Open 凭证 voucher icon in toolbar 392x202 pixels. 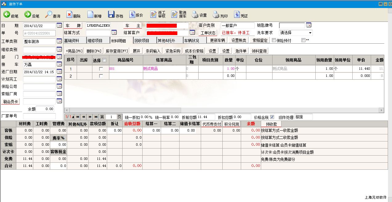tap(237, 14)
